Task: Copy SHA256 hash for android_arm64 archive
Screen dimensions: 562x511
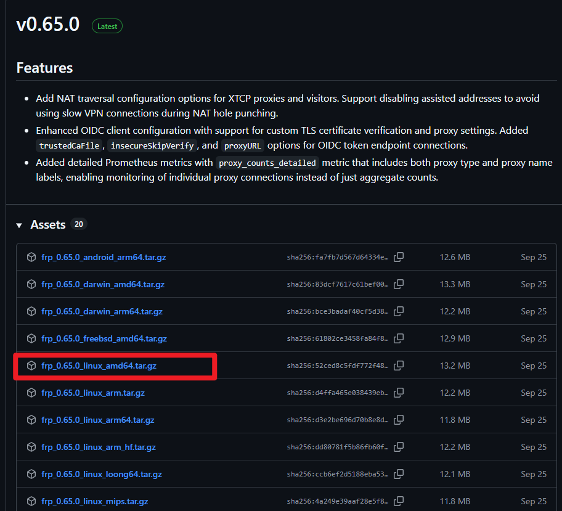Action: tap(399, 257)
